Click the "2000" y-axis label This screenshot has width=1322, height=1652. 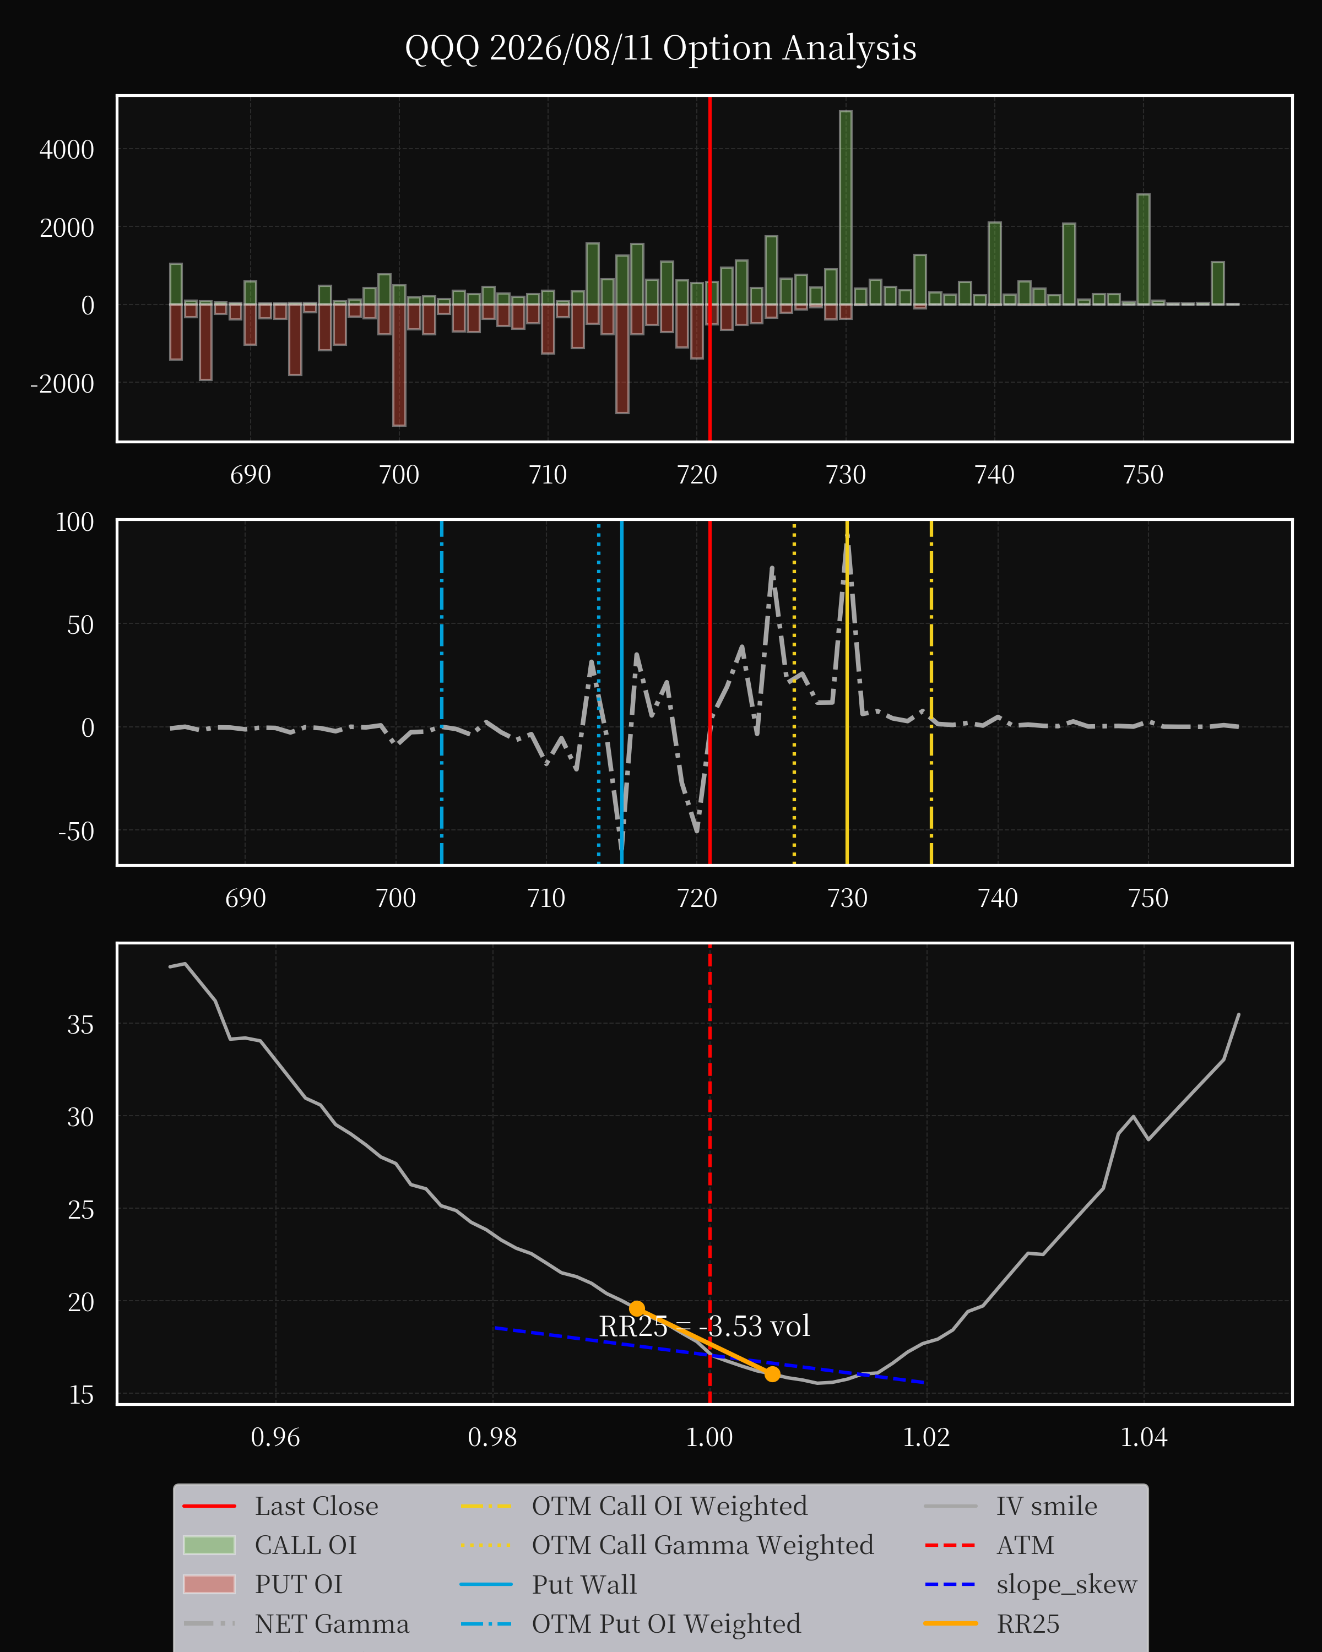click(67, 227)
